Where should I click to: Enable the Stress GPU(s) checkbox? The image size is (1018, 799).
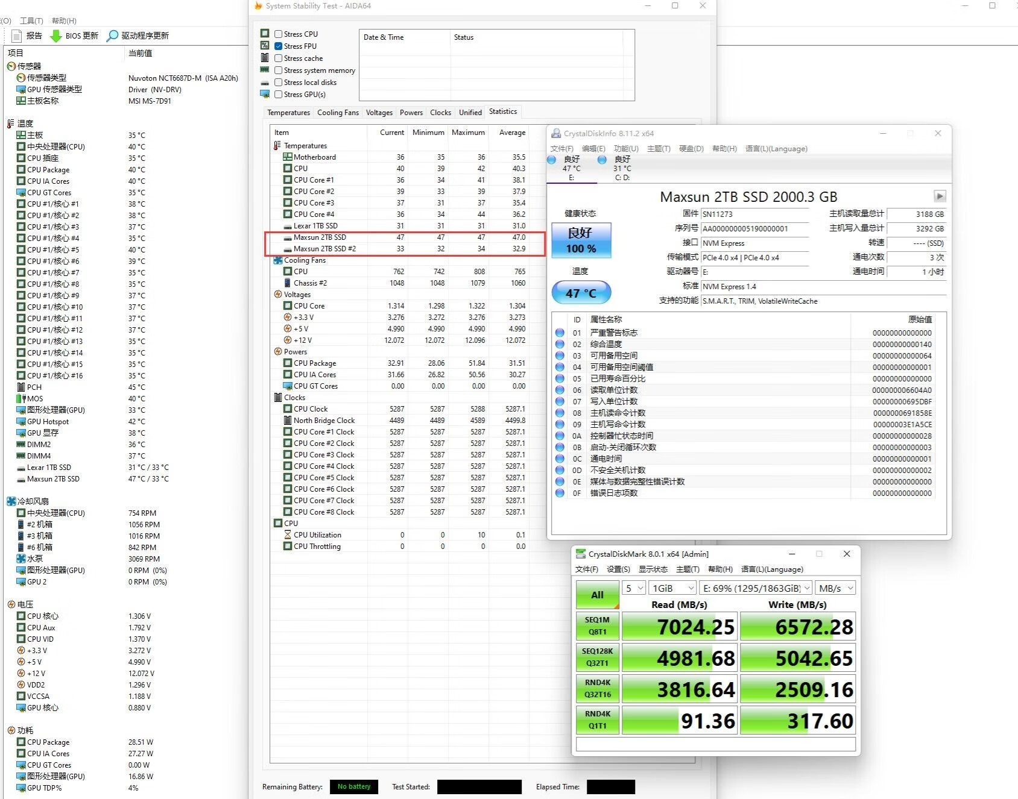pos(279,95)
